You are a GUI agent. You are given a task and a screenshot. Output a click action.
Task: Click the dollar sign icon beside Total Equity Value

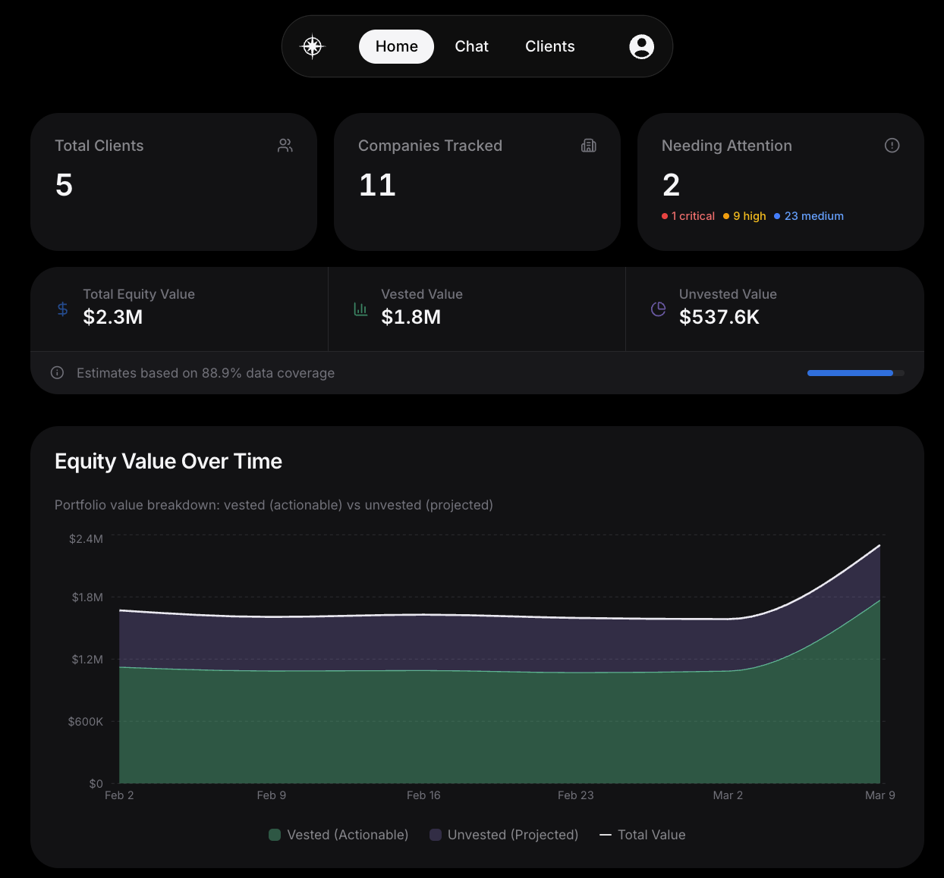point(62,309)
